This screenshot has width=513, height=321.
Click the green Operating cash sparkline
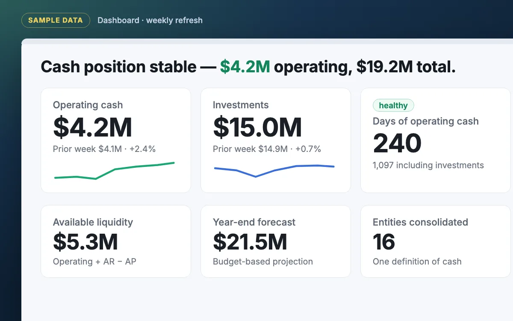click(115, 171)
